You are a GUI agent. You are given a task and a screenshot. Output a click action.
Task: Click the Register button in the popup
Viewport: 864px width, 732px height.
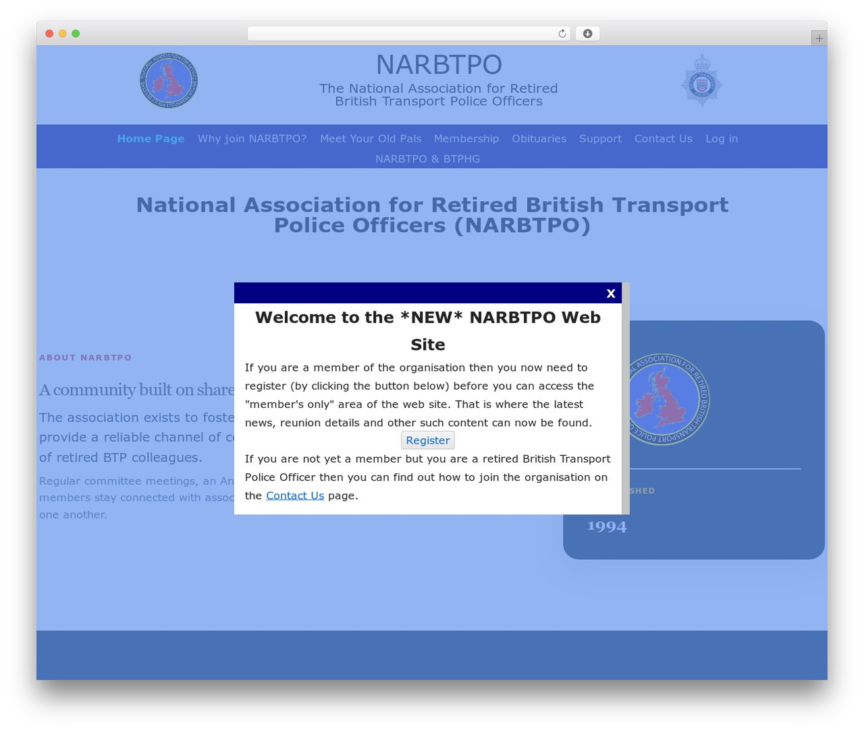coord(428,440)
